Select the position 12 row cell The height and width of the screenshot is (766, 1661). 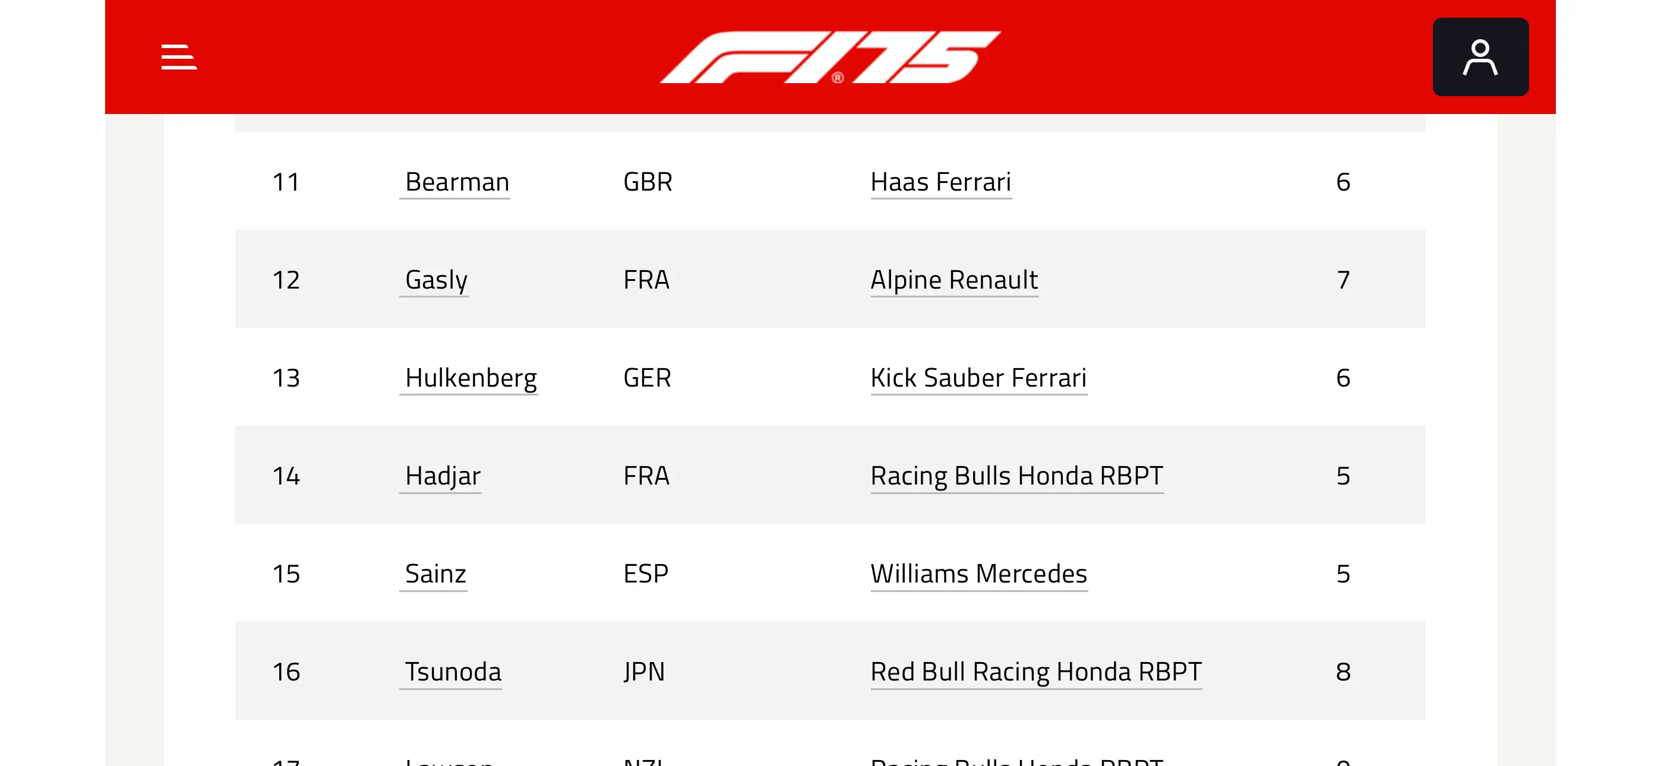(x=286, y=280)
